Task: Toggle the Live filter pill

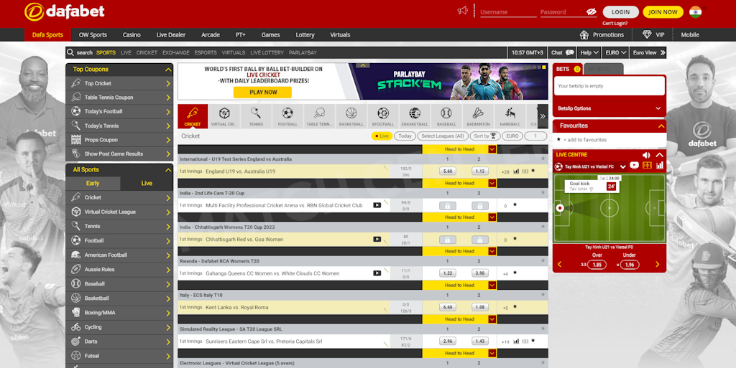Action: click(x=382, y=136)
